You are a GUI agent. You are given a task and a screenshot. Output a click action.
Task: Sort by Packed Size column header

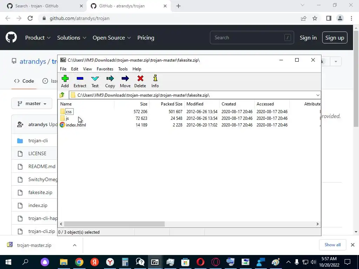(167, 104)
